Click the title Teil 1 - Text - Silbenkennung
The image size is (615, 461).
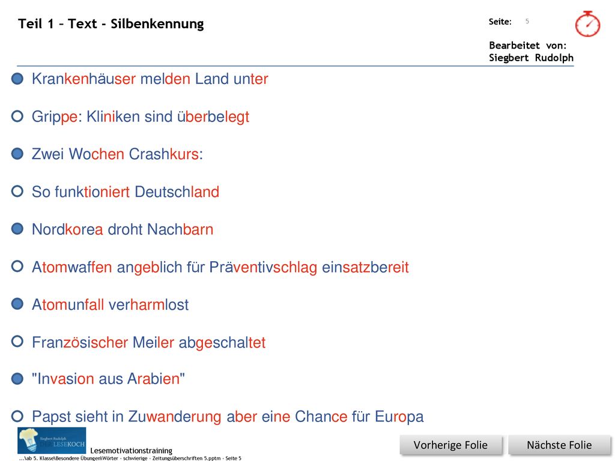tap(111, 23)
